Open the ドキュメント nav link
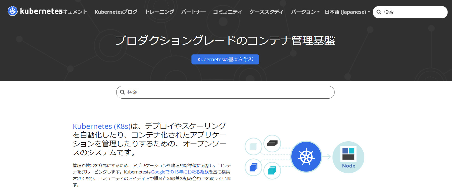The image size is (452, 194). pyautogui.click(x=75, y=12)
